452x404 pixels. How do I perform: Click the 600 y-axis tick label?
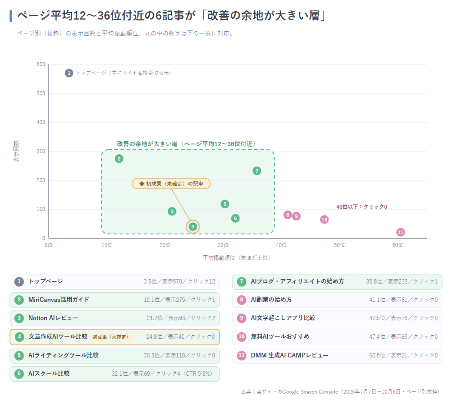[41, 64]
